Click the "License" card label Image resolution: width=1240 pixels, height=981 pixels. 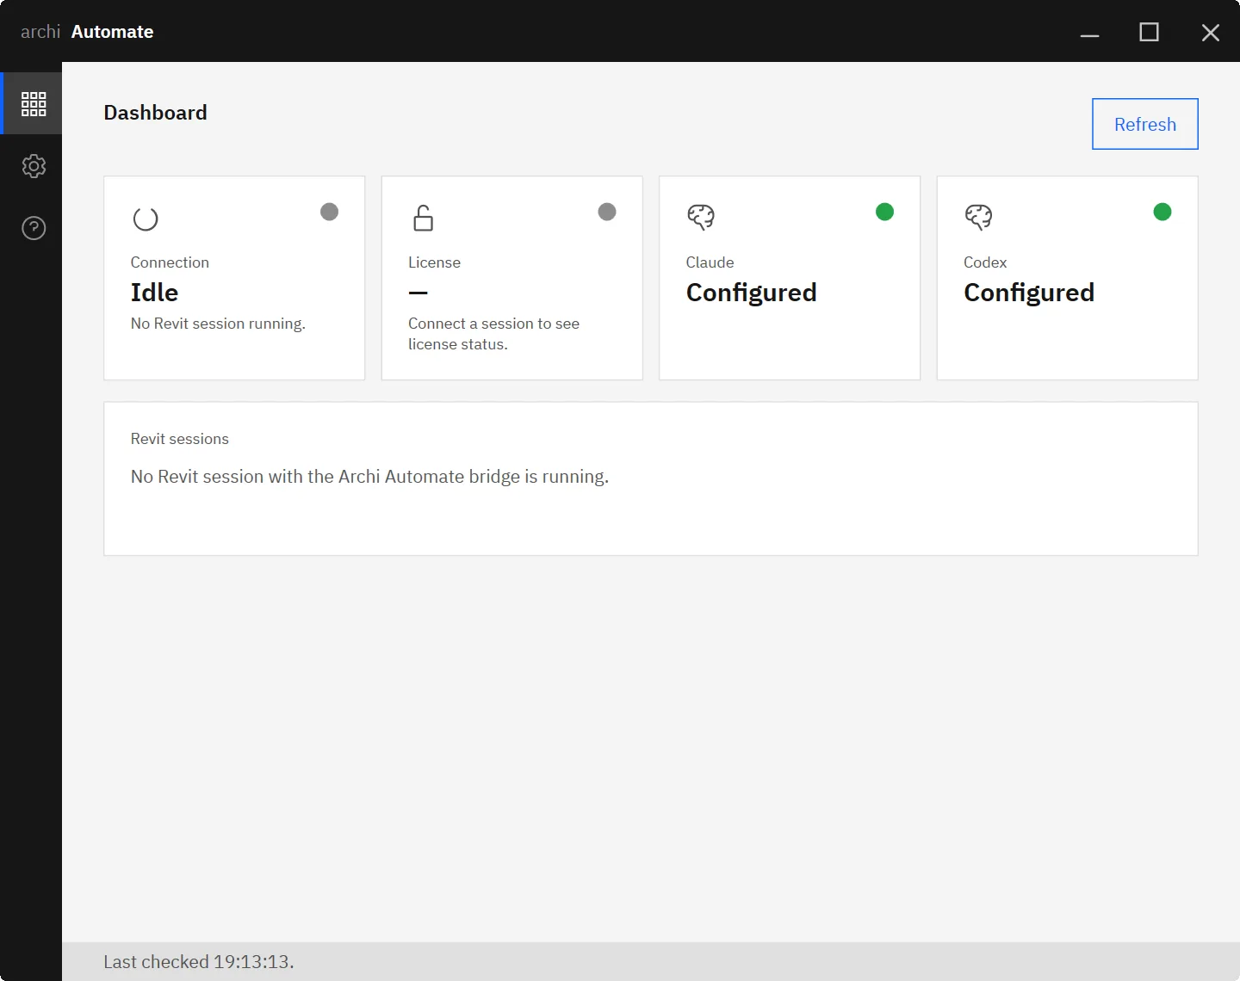[434, 262]
